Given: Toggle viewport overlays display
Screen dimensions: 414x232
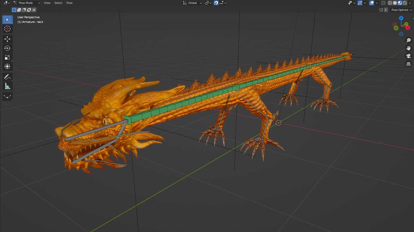Looking at the screenshot, I should pos(372,3).
